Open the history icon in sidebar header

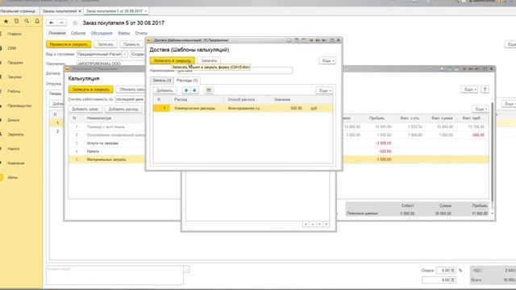[16, 22]
